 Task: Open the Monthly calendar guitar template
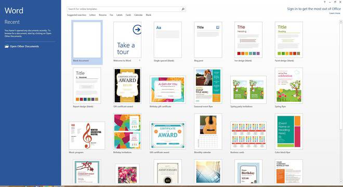208,131
